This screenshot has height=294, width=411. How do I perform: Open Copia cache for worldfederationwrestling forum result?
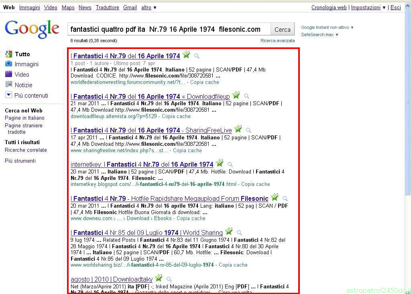205,82
